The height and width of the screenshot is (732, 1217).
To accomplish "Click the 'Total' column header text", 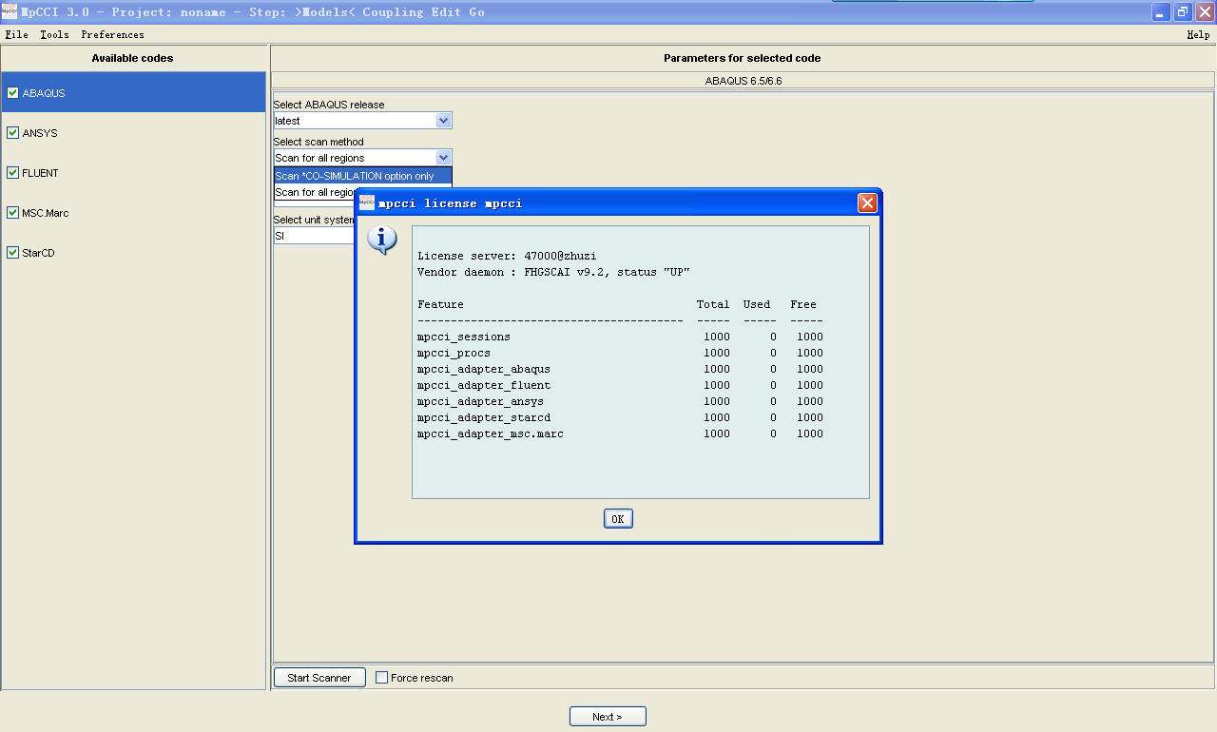I will pos(713,304).
